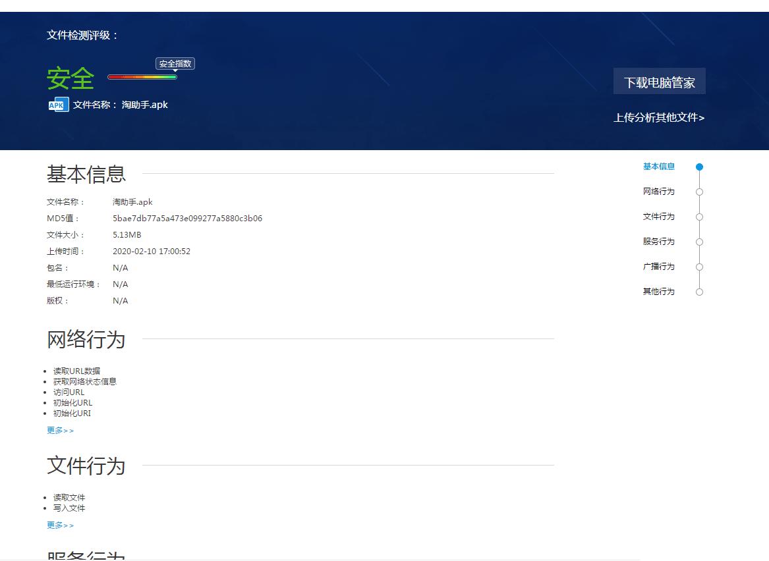
Task: Click the hollow circle beside 其他行为
Action: click(699, 292)
